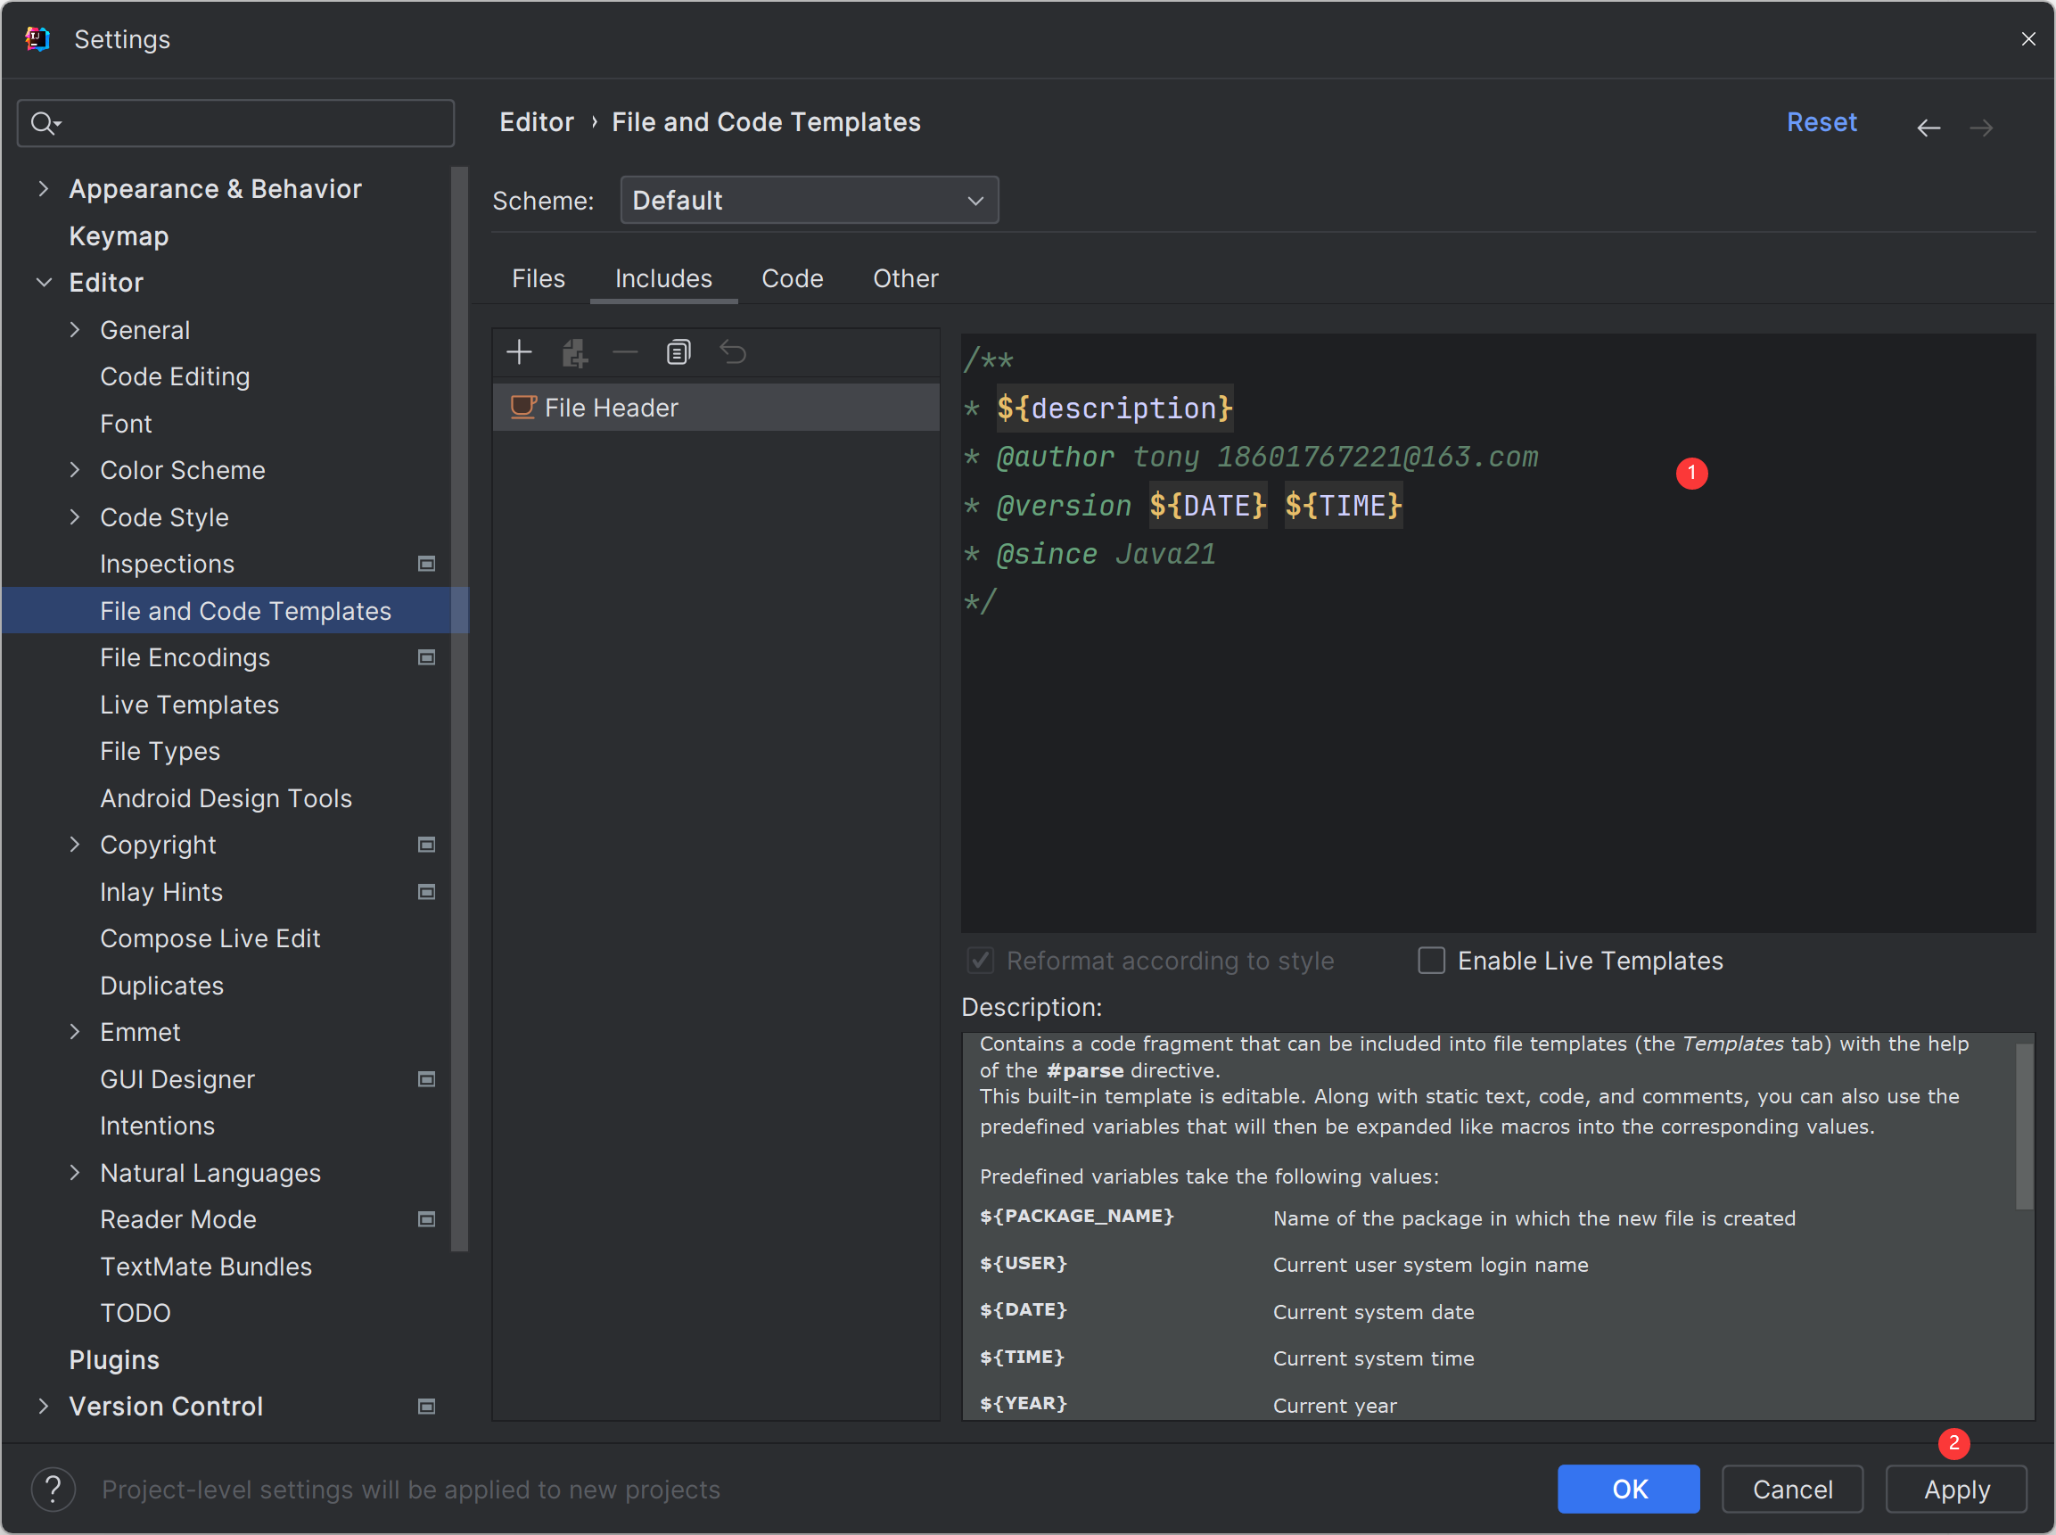The width and height of the screenshot is (2056, 1535).
Task: Open TextMate Bundles settings
Action: (205, 1267)
